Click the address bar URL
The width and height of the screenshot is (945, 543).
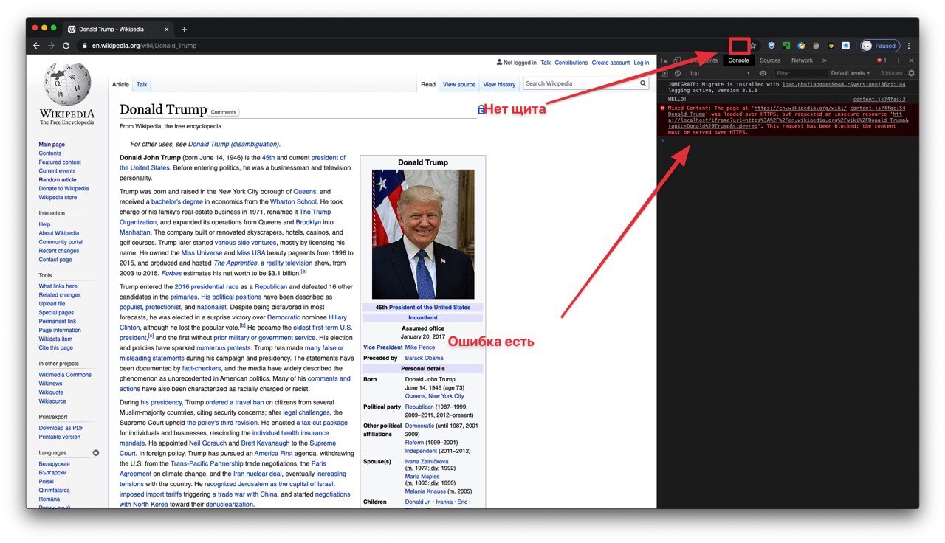[x=144, y=46]
